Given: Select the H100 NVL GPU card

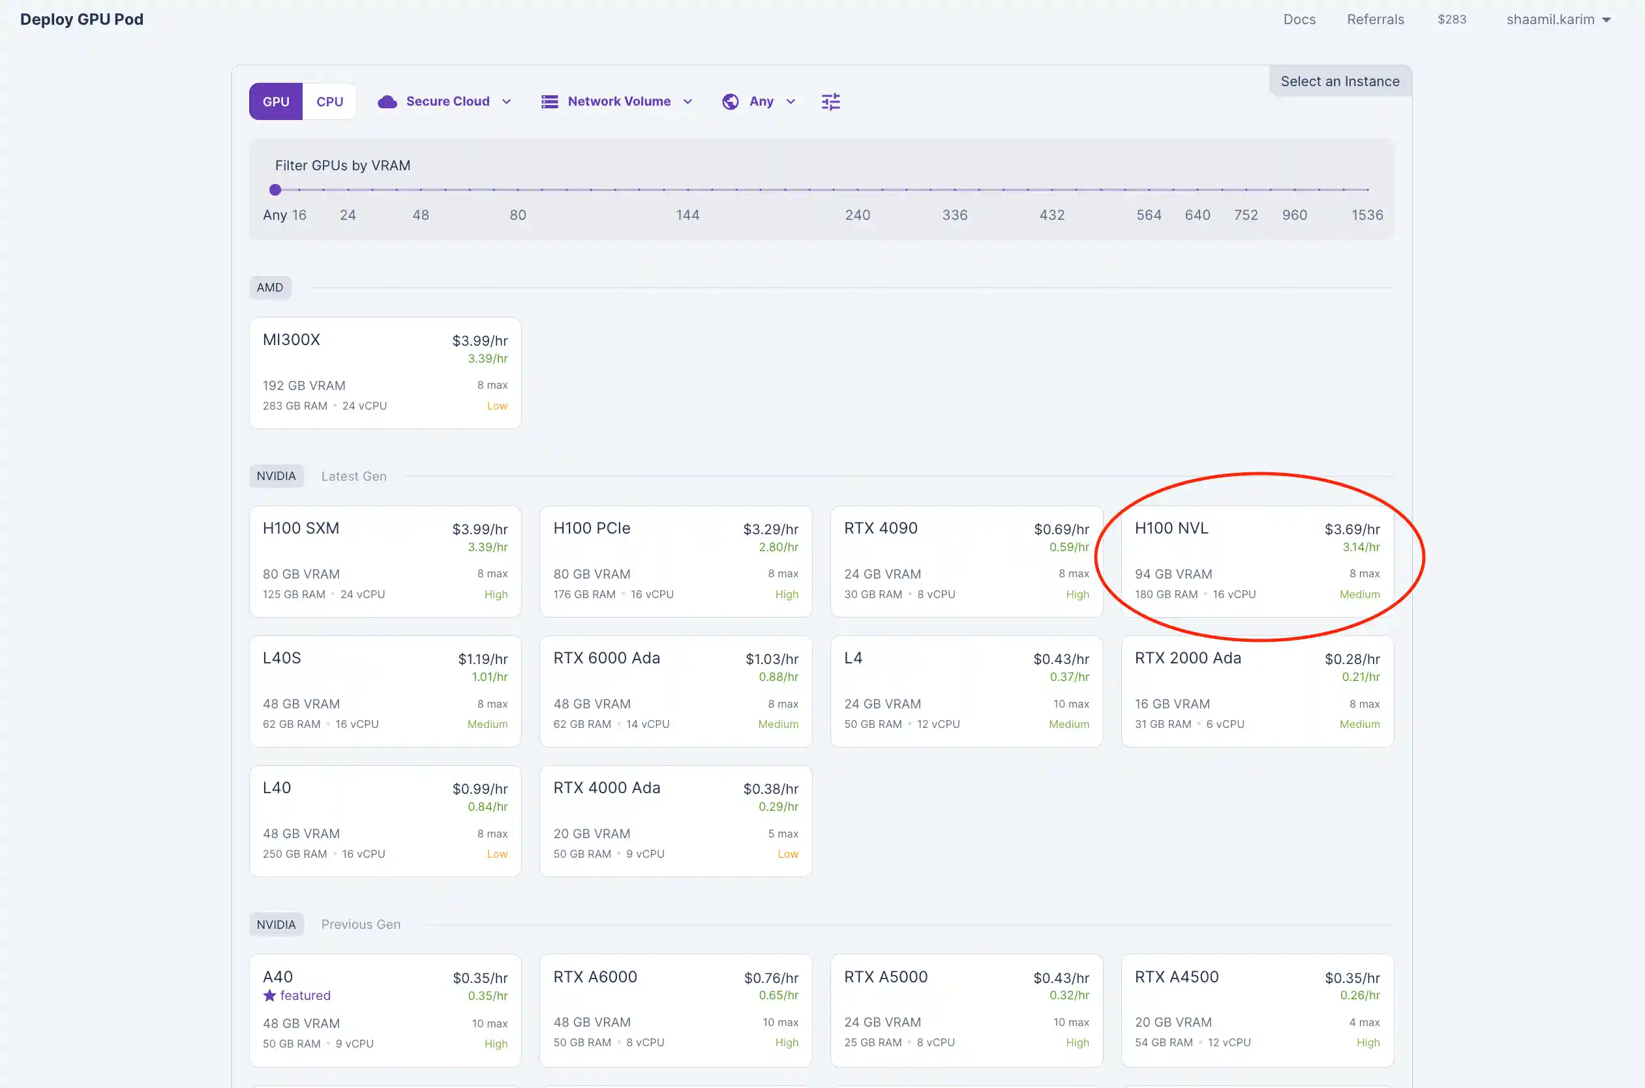Looking at the screenshot, I should [1256, 561].
